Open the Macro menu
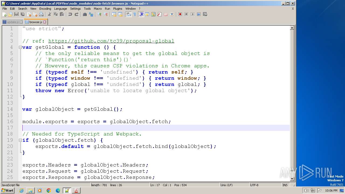This screenshot has height=194, width=345. click(x=98, y=9)
